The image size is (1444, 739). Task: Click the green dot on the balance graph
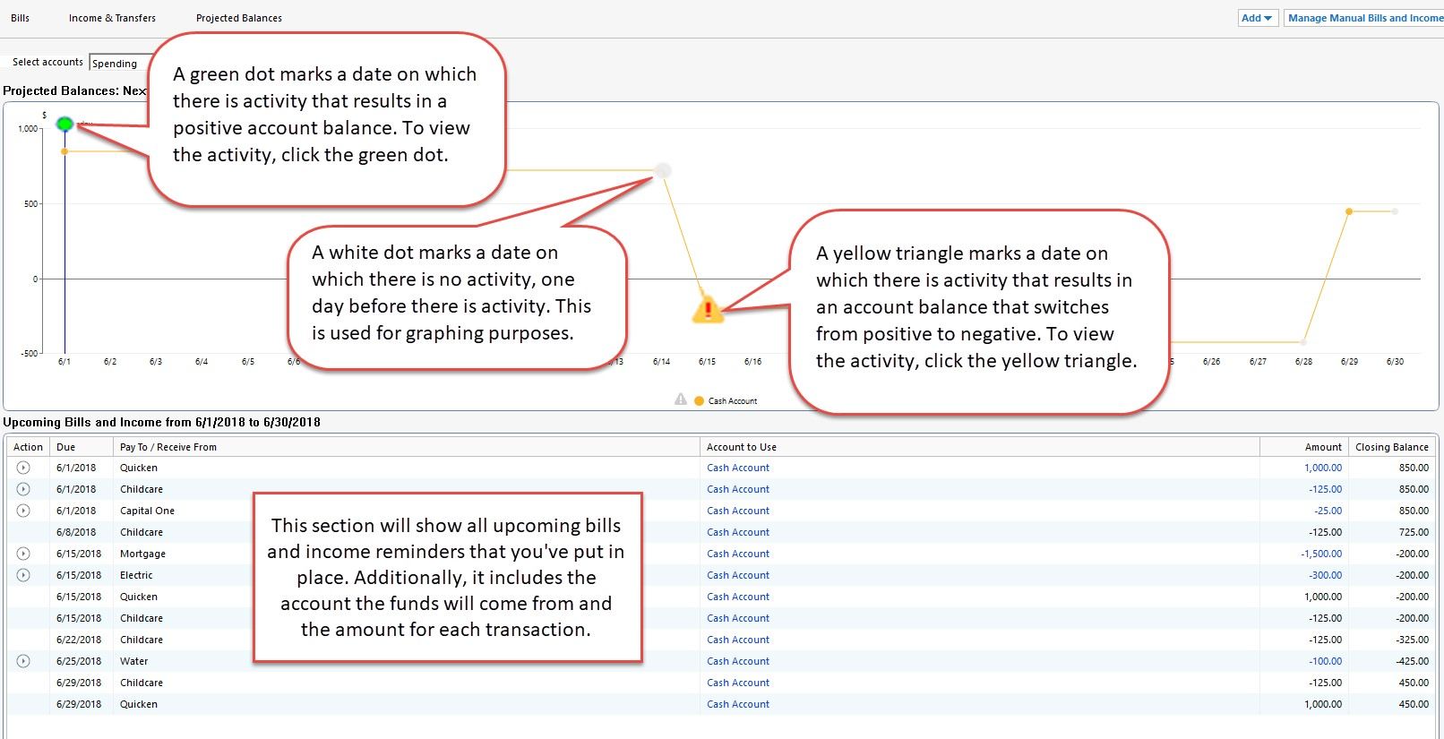[64, 124]
